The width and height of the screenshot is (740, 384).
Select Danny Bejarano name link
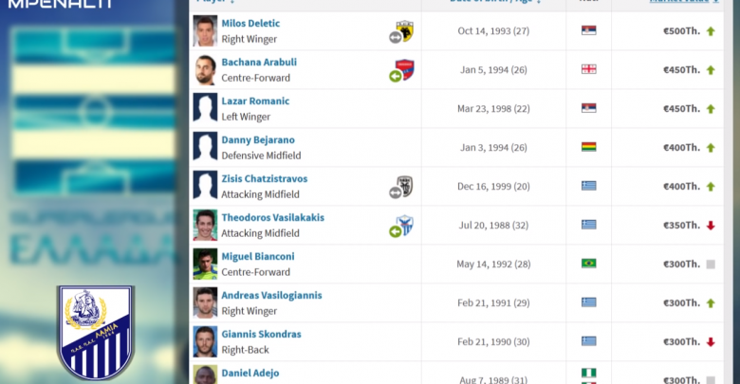(258, 139)
